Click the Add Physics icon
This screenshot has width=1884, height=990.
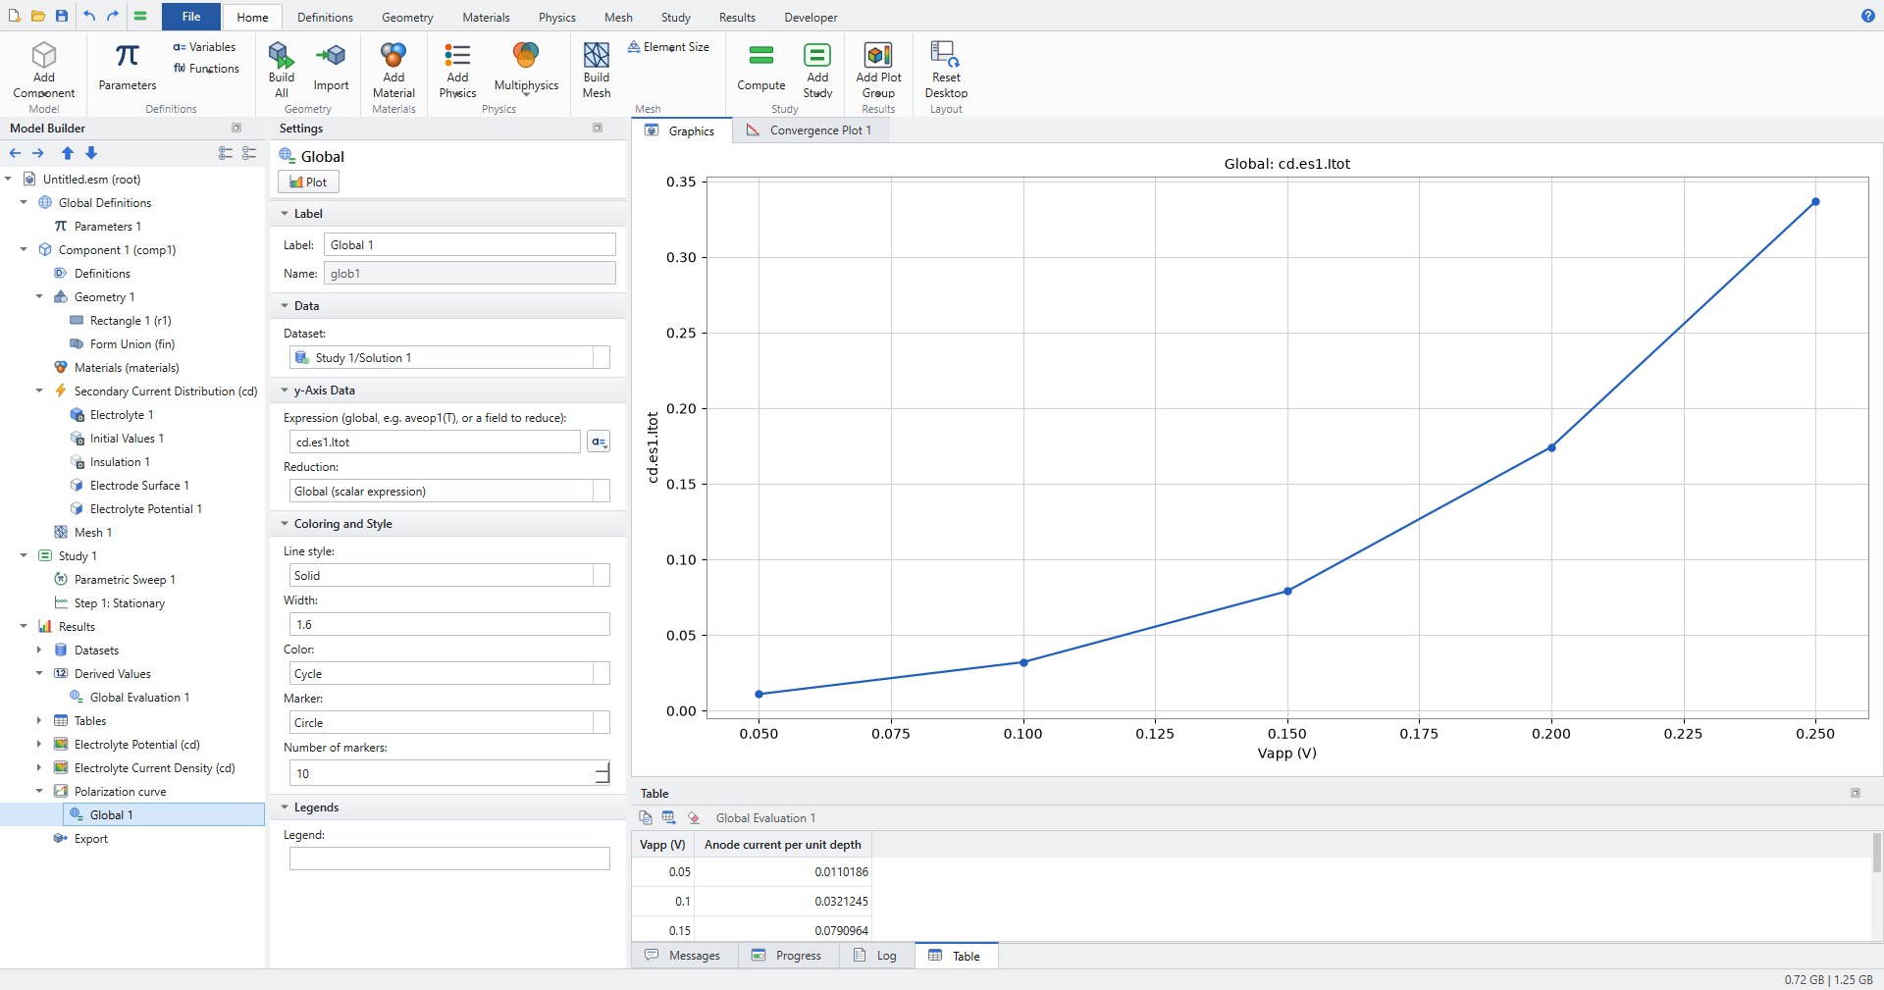click(x=457, y=55)
